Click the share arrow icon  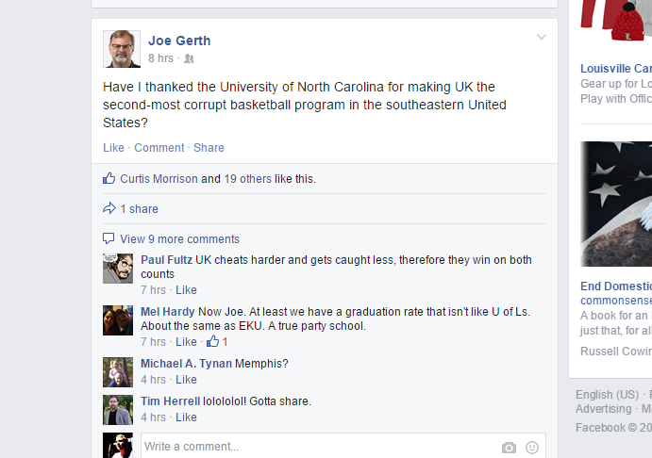109,208
